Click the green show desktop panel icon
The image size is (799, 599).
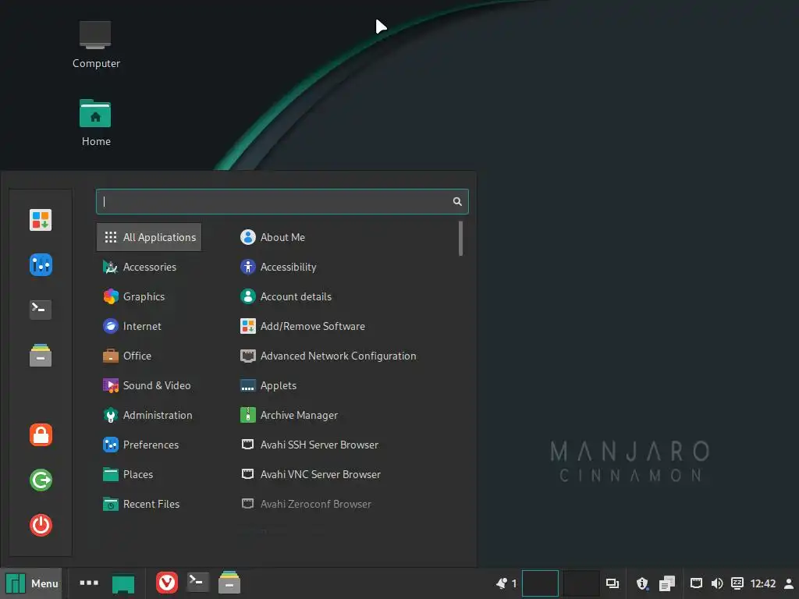pyautogui.click(x=123, y=583)
